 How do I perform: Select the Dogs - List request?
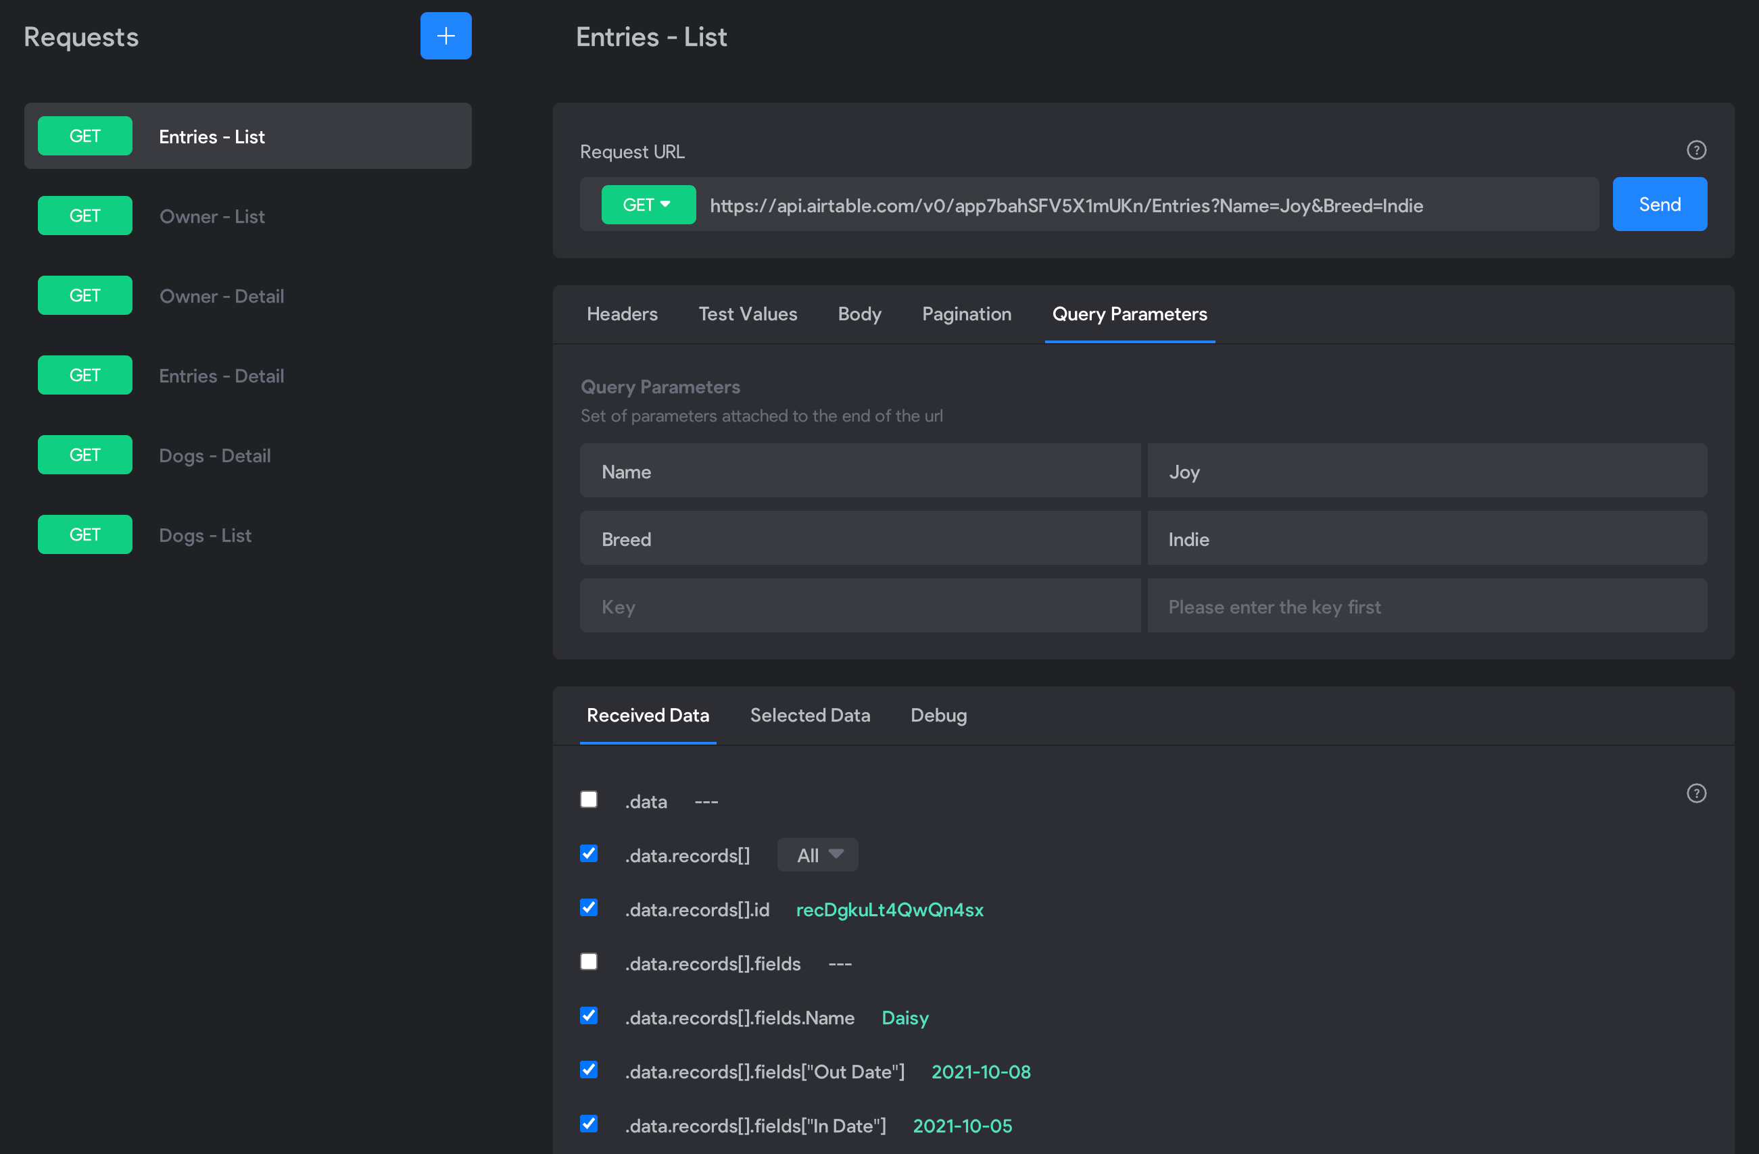[247, 535]
